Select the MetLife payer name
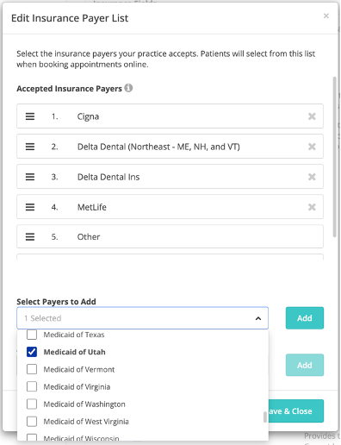 coord(92,207)
